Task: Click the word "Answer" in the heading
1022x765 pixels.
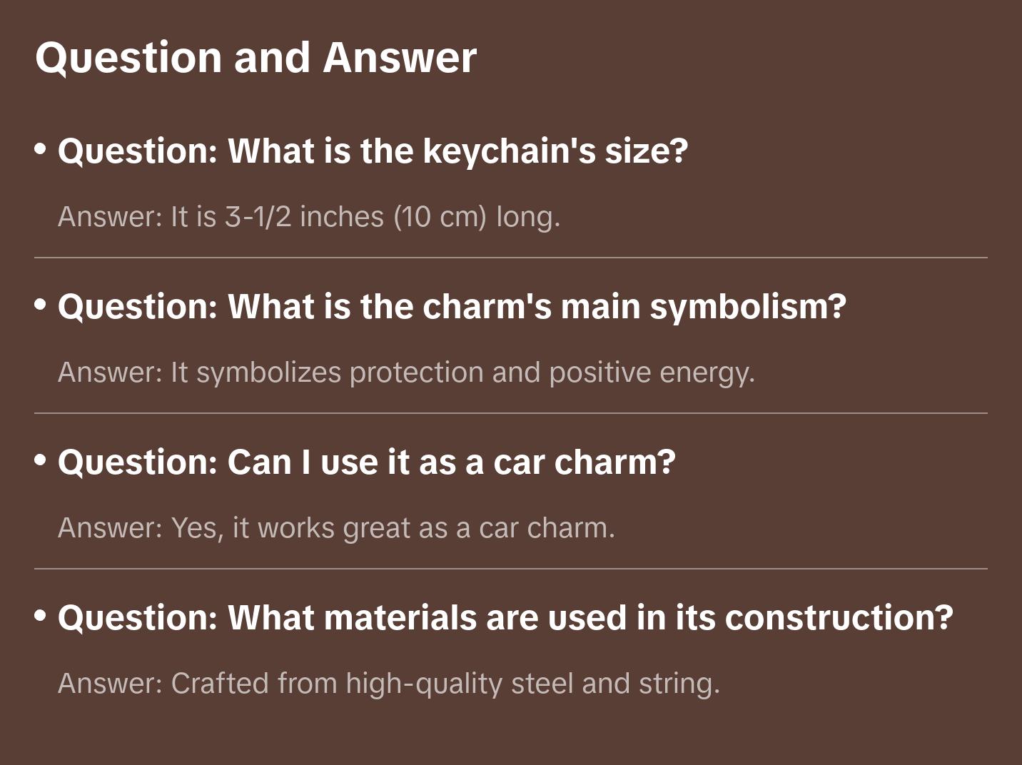Action: (400, 57)
